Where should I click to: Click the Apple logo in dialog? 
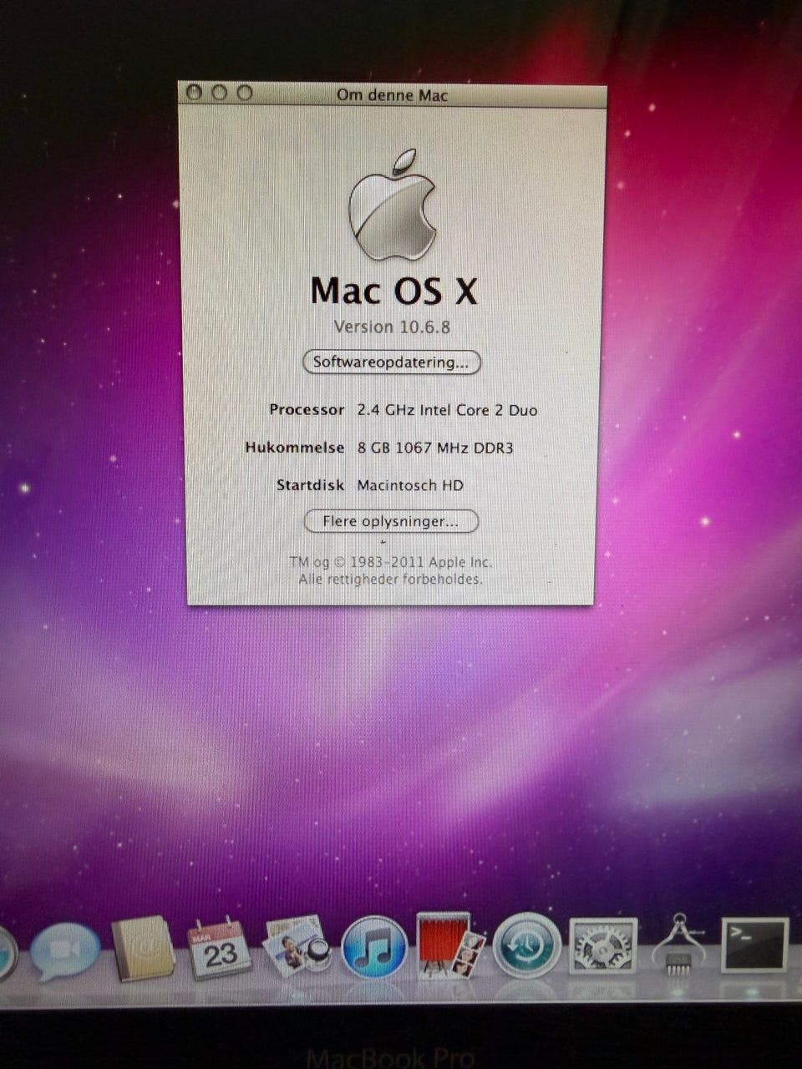coord(393,205)
